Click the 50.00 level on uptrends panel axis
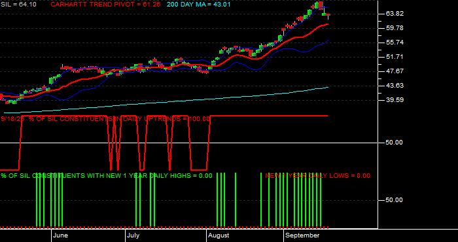 (x=395, y=143)
